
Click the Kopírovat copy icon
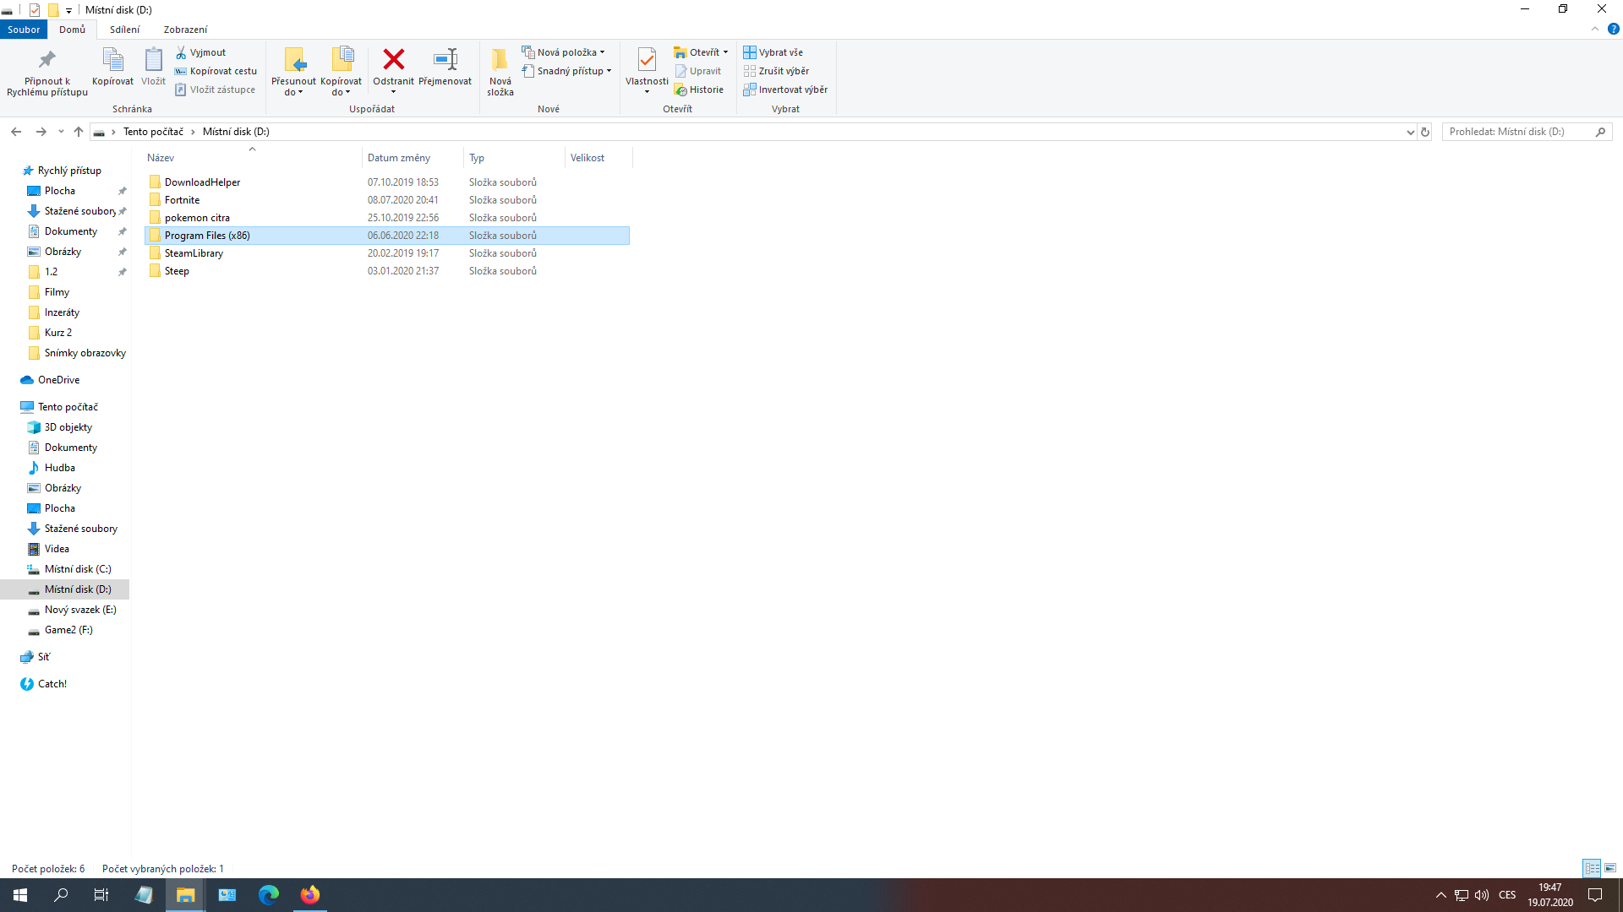coord(112,60)
